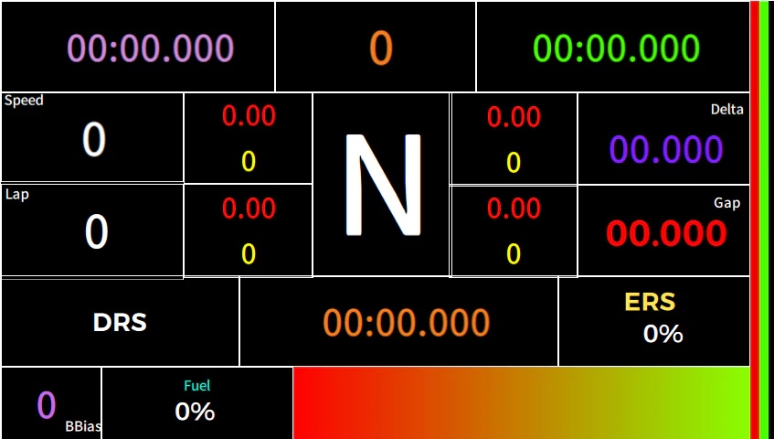Click the red-to-green gradient bar

(521, 403)
